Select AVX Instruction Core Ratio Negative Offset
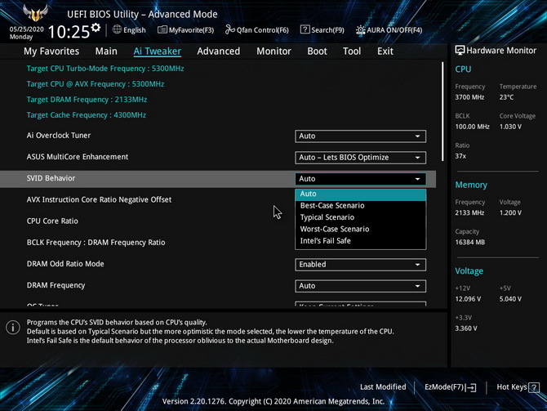 point(99,199)
